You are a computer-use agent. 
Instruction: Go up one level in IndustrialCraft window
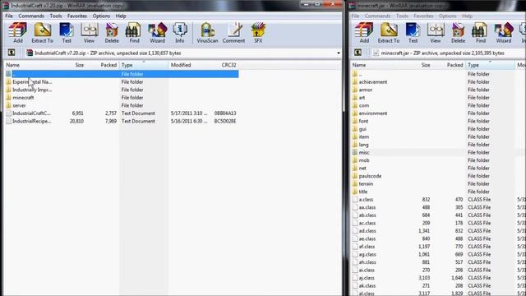point(12,53)
